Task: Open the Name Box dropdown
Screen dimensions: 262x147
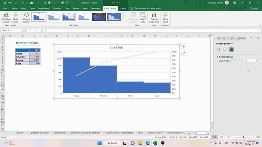Action: click(x=20, y=30)
